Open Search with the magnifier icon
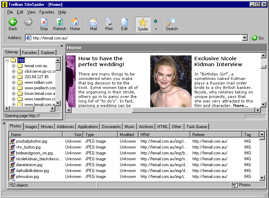269x198 pixels. tap(172, 24)
